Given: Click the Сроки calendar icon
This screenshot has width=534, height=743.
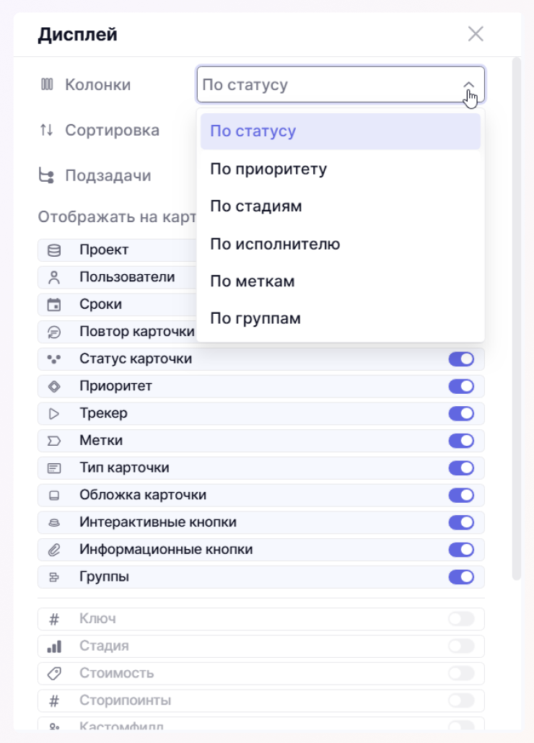Looking at the screenshot, I should click(x=54, y=304).
